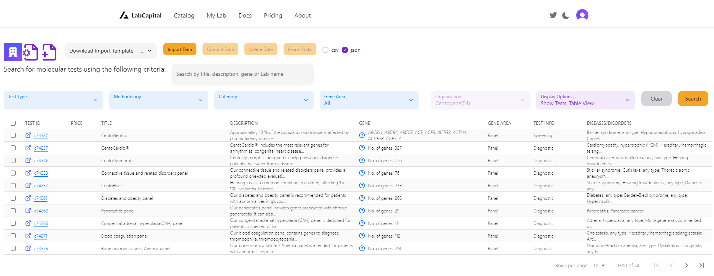
Task: Open external link icon for c74253
Action: (x=28, y=173)
